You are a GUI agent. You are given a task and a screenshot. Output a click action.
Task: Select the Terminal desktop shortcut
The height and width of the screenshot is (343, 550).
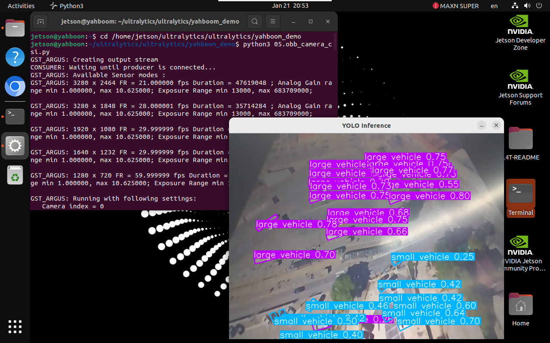click(520, 198)
